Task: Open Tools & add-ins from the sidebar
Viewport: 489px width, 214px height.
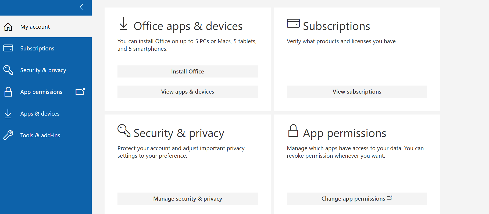Action: 40,135
